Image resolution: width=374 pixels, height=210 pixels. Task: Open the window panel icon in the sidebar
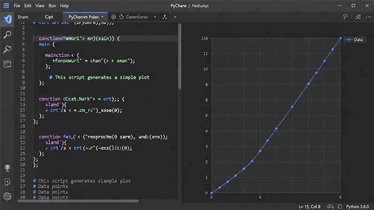point(7,64)
